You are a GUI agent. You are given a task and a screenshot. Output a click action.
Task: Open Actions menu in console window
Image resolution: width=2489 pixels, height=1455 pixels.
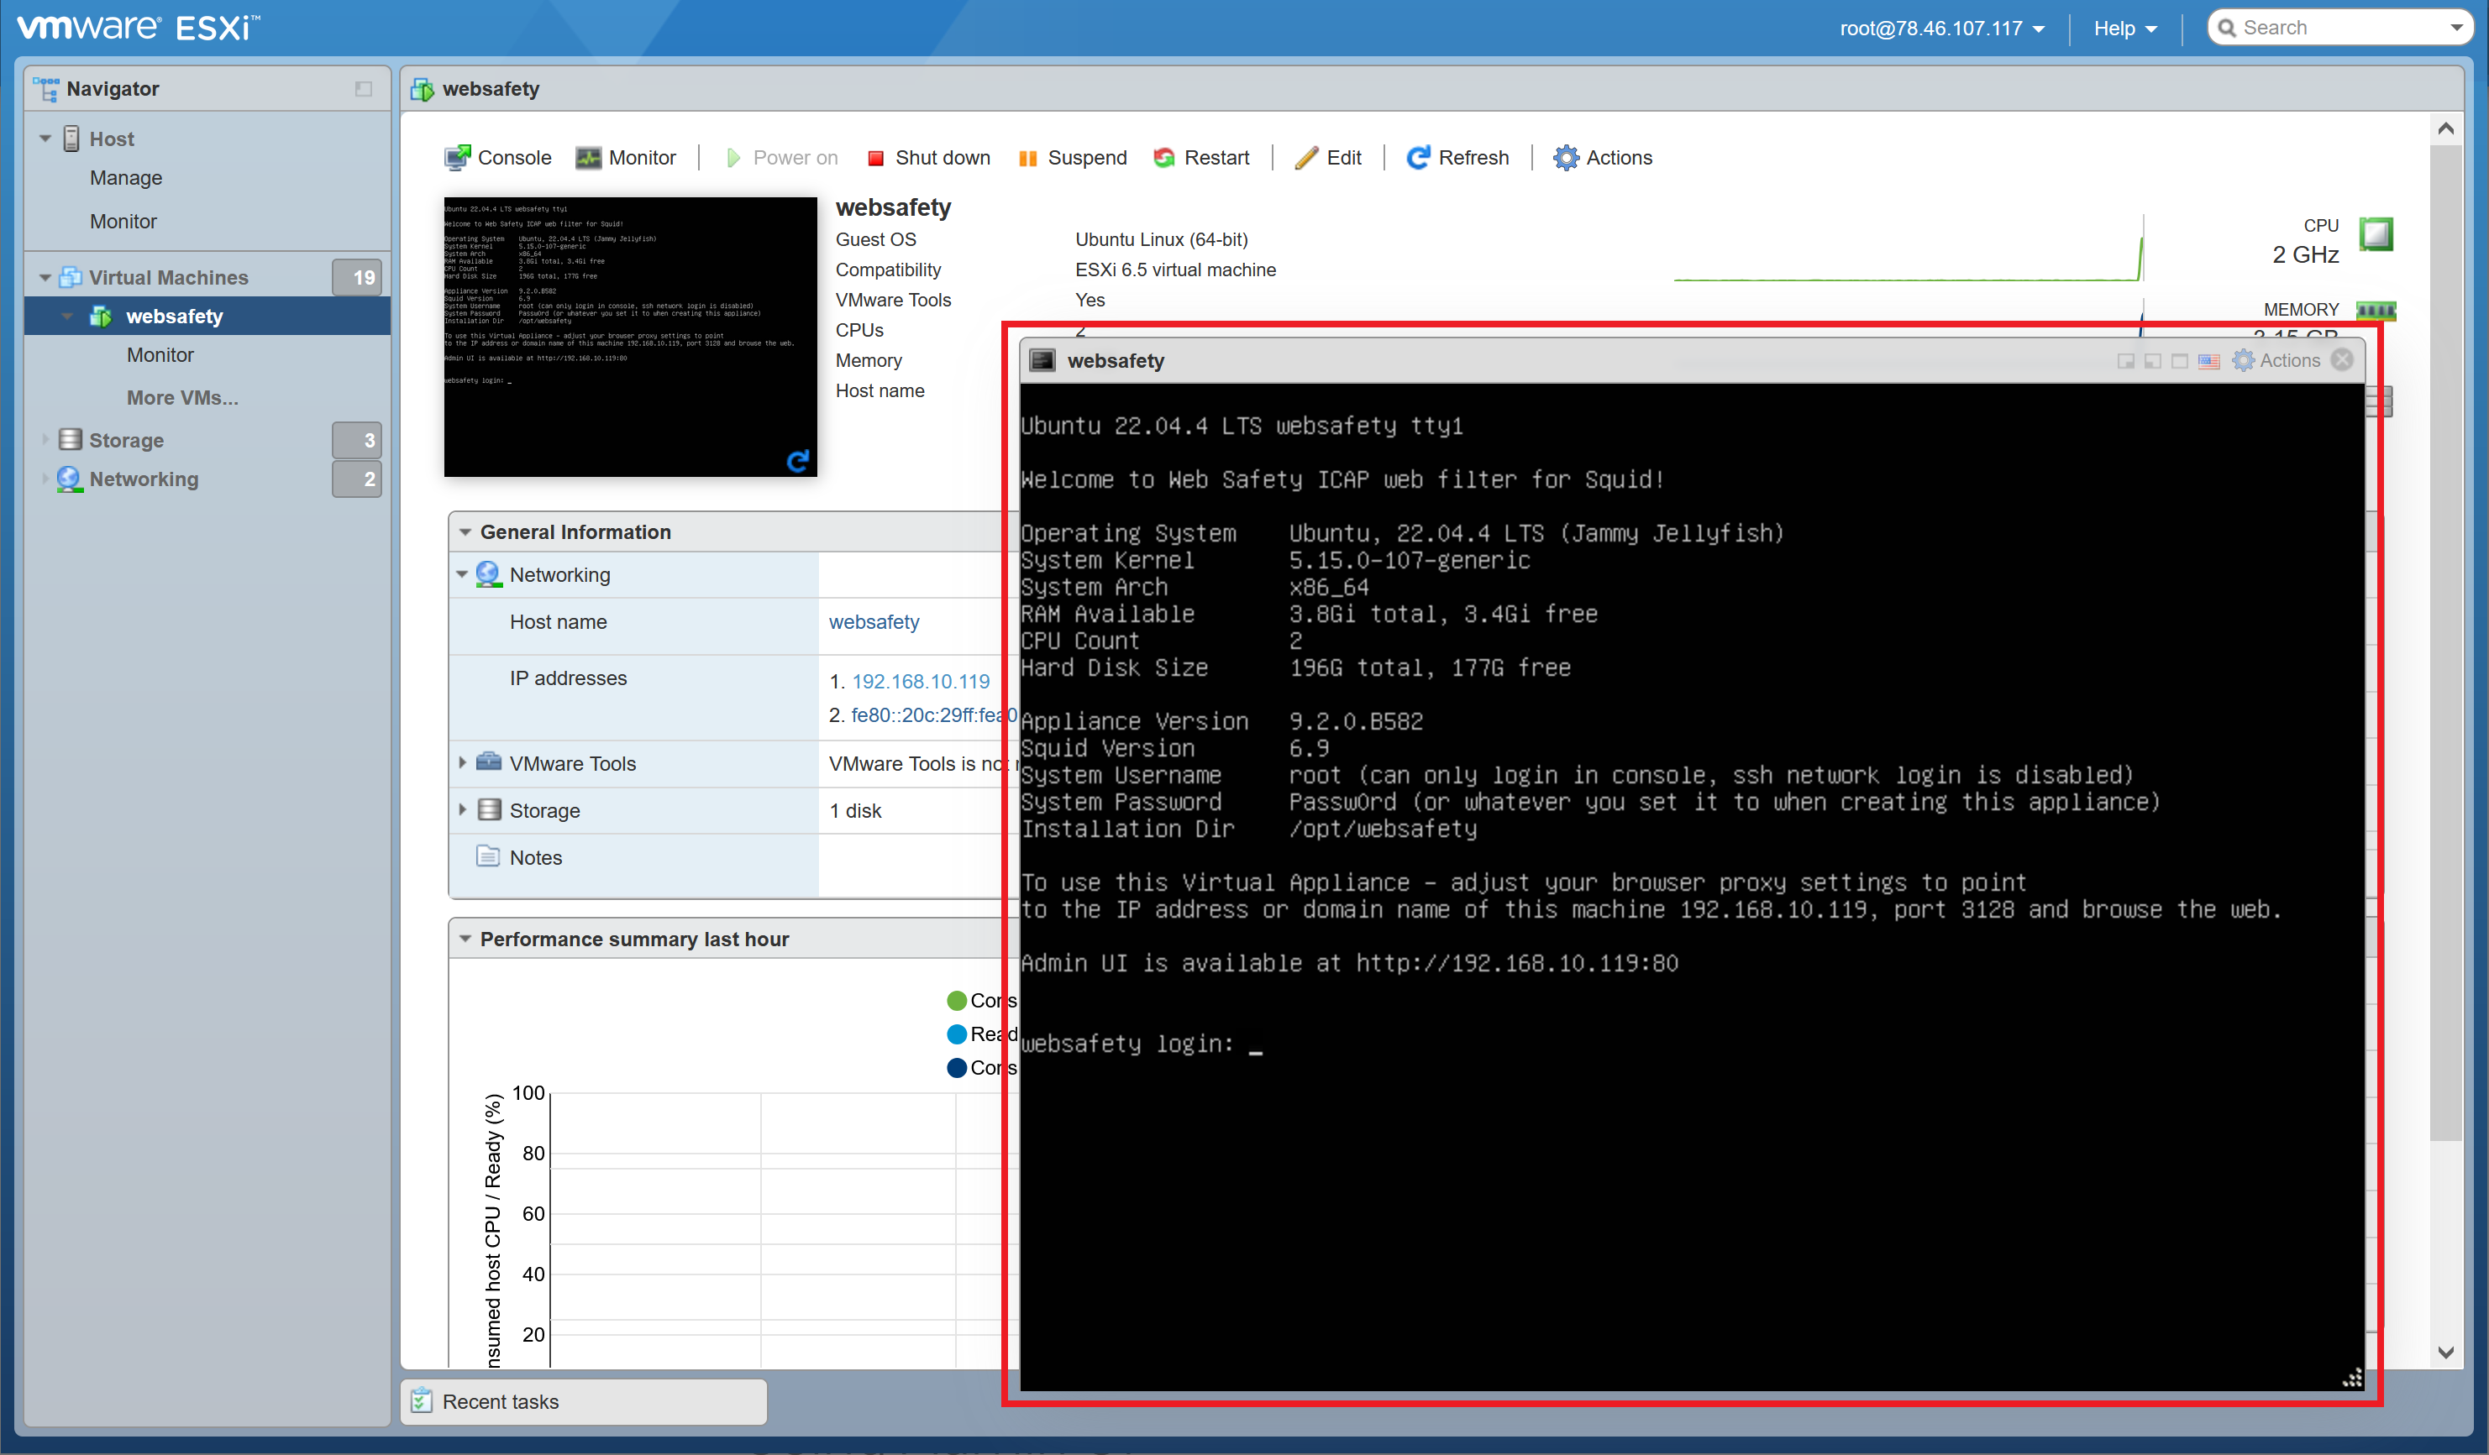tap(2276, 360)
